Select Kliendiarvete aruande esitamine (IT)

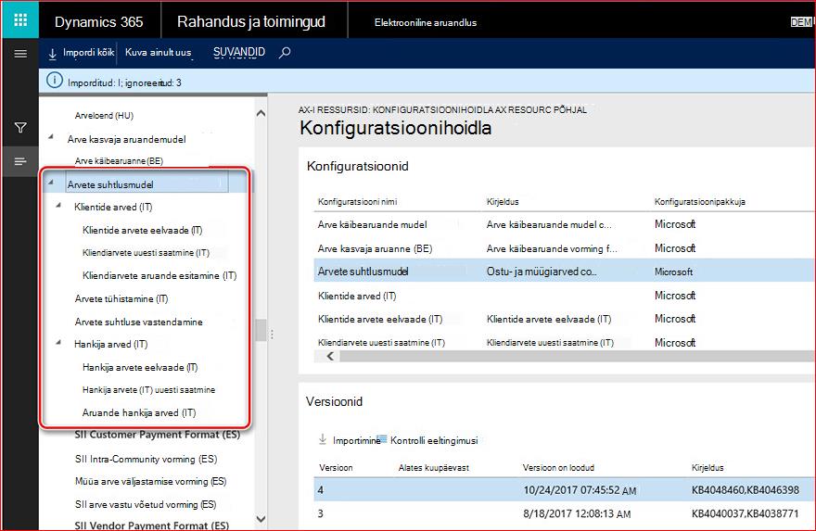[159, 275]
